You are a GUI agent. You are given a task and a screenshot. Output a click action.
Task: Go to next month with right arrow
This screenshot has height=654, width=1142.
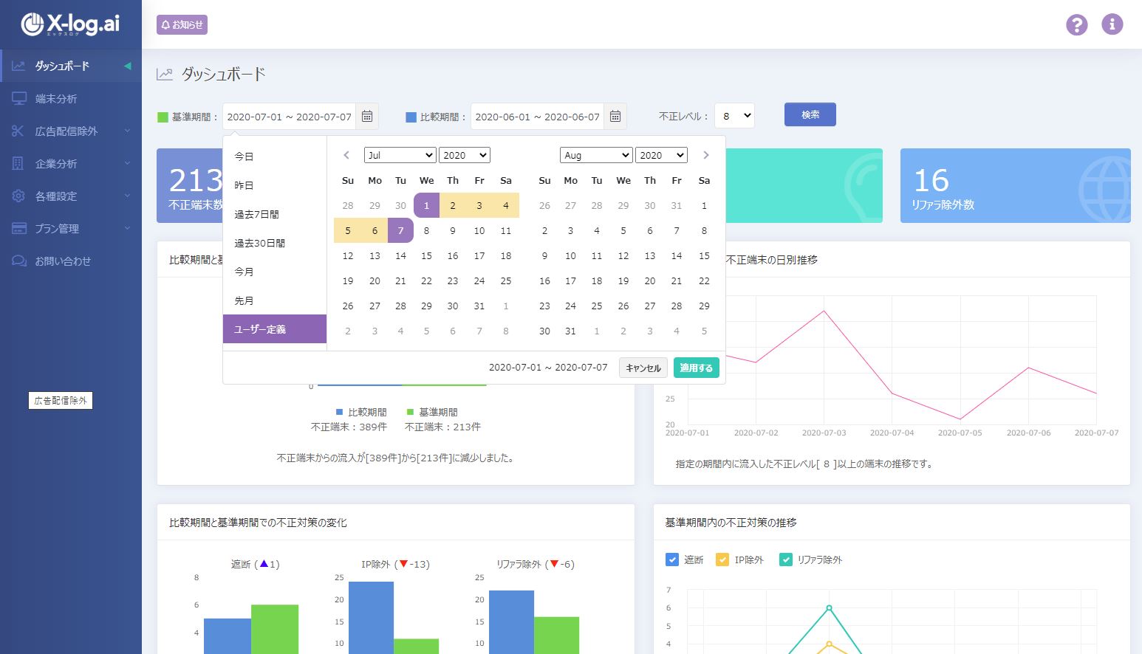[706, 155]
